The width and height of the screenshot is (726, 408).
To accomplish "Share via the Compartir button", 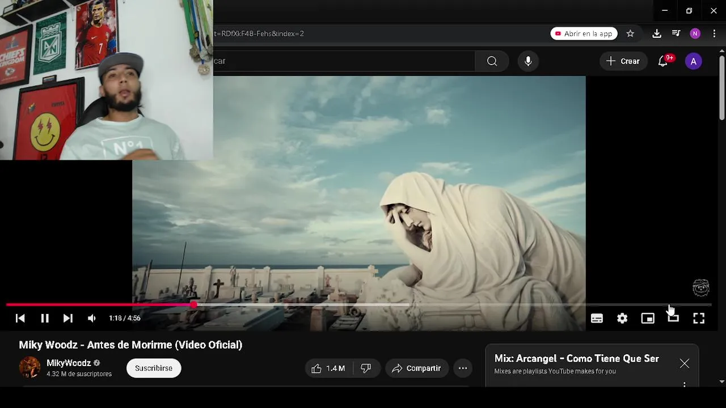I will [417, 368].
